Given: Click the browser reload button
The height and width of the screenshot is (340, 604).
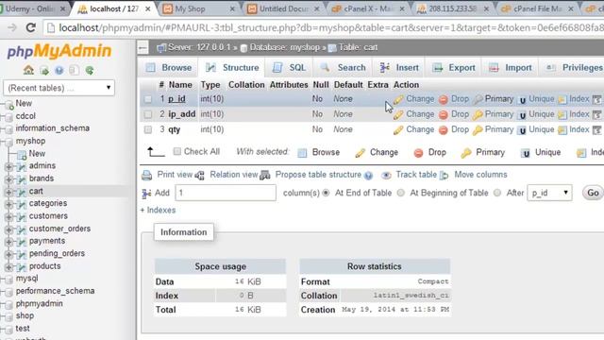Looking at the screenshot, I should tap(30, 27).
